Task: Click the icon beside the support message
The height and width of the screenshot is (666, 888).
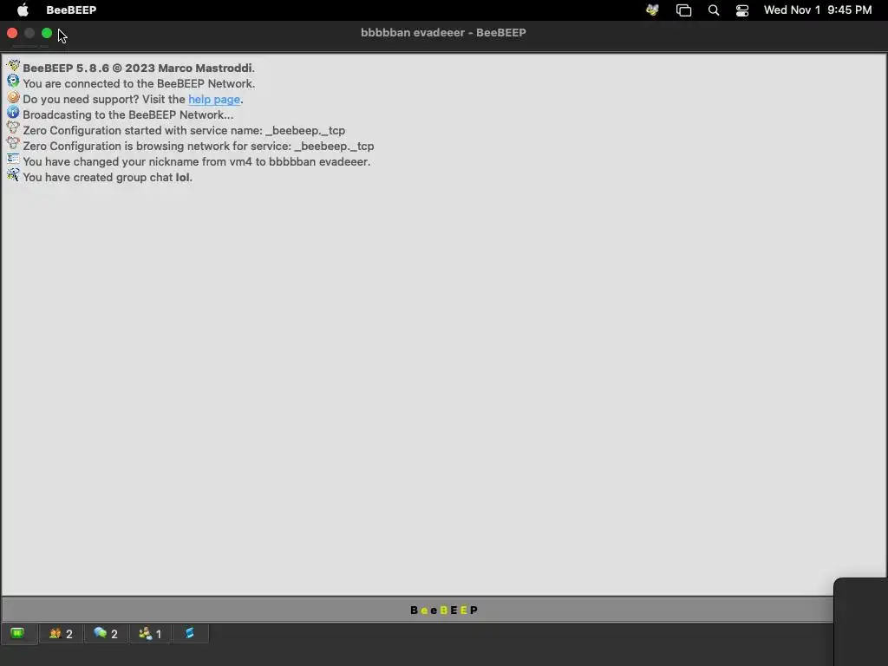Action: (13, 97)
